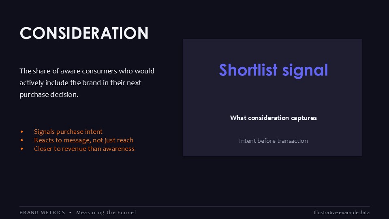Click the CONSIDERATION slide title
Screen dimensions: 389x219
click(x=84, y=33)
